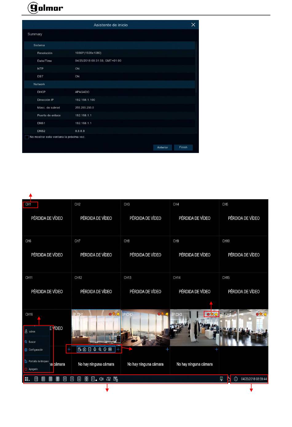This screenshot has width=292, height=427.
Task: Click the DHCP value APAGADO
Action: point(82,92)
